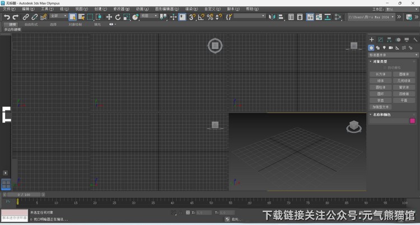Switch to the Modify panel icon
Viewport: 420px width, 225px height.
coord(380,40)
